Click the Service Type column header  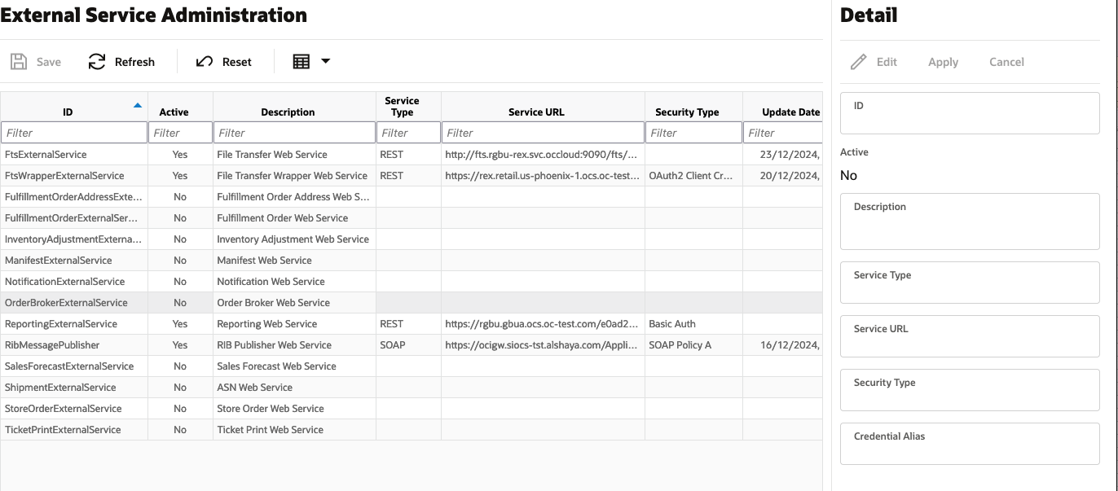(x=402, y=107)
